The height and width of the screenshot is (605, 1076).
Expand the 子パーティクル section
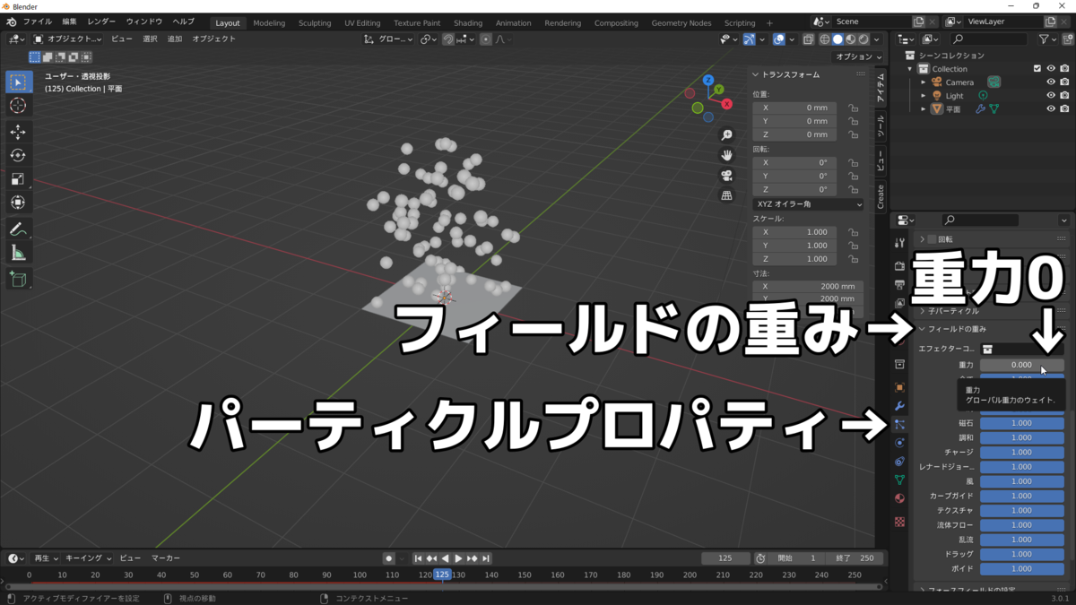[950, 311]
